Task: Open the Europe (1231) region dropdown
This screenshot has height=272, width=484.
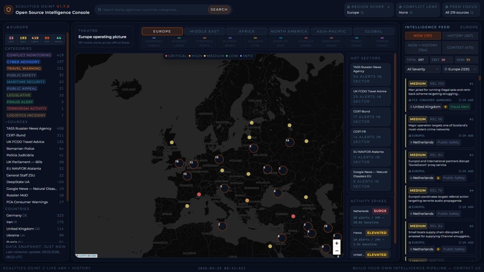Action: tap(460, 69)
